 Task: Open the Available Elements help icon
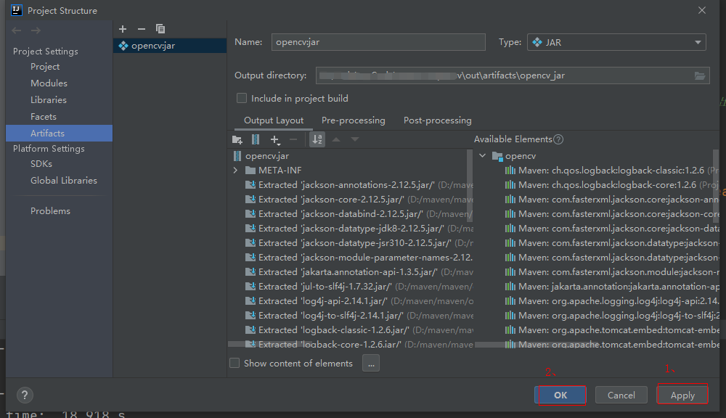(x=558, y=139)
